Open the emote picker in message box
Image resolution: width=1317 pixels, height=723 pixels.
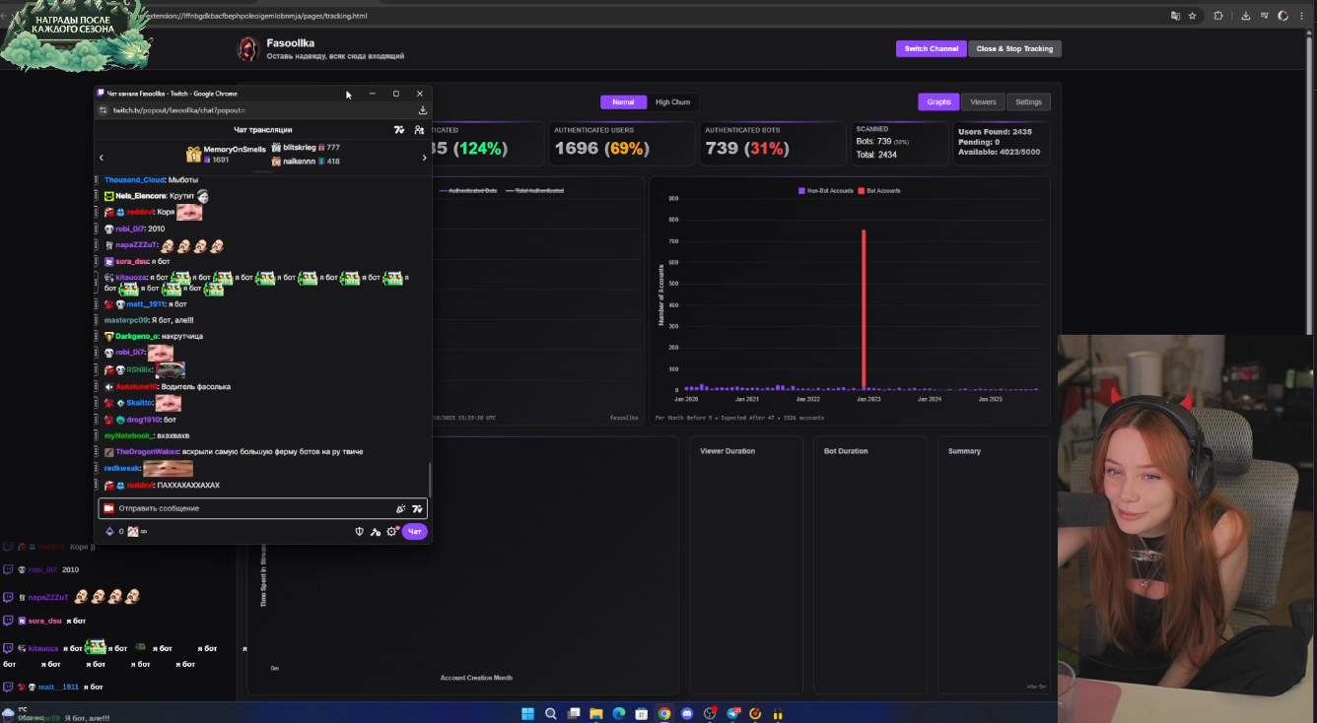[400, 509]
